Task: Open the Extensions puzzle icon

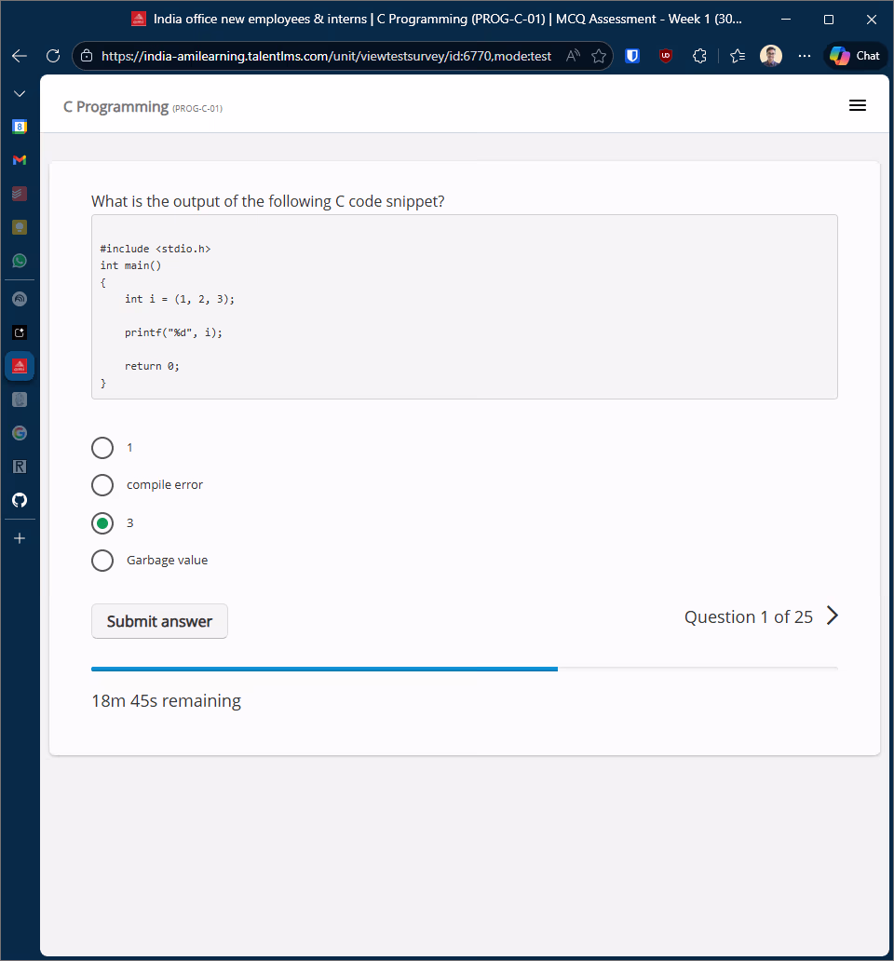Action: 700,56
